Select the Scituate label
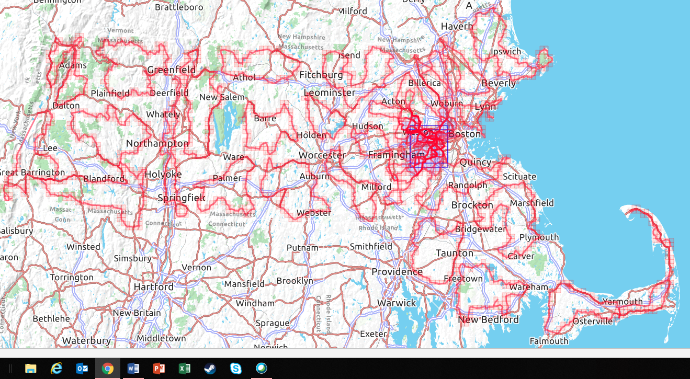 click(x=519, y=177)
